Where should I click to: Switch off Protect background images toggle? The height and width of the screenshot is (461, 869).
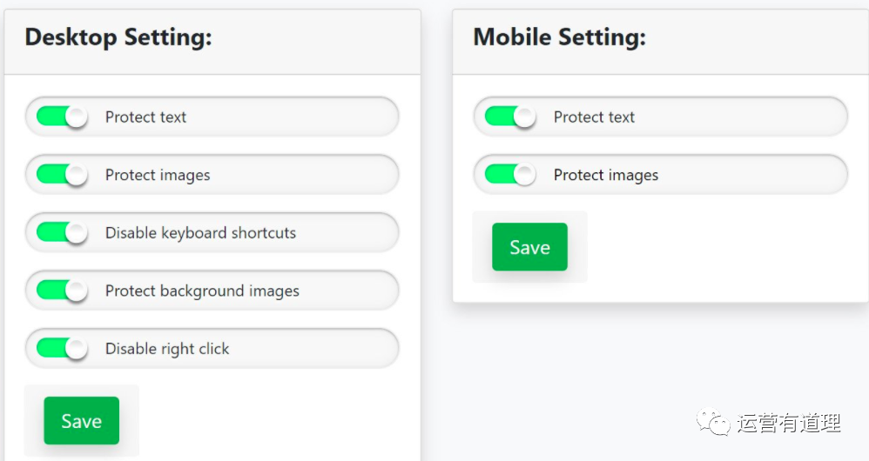point(62,291)
